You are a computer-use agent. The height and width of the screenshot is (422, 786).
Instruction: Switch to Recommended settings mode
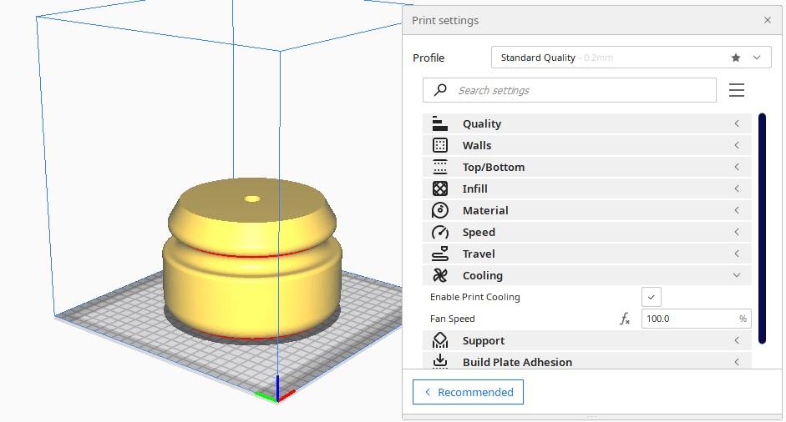click(x=468, y=392)
